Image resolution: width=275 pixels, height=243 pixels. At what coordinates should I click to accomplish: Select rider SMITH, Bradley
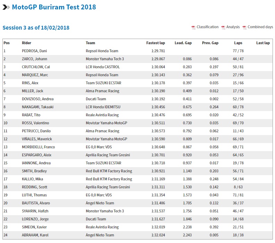(x=34, y=171)
